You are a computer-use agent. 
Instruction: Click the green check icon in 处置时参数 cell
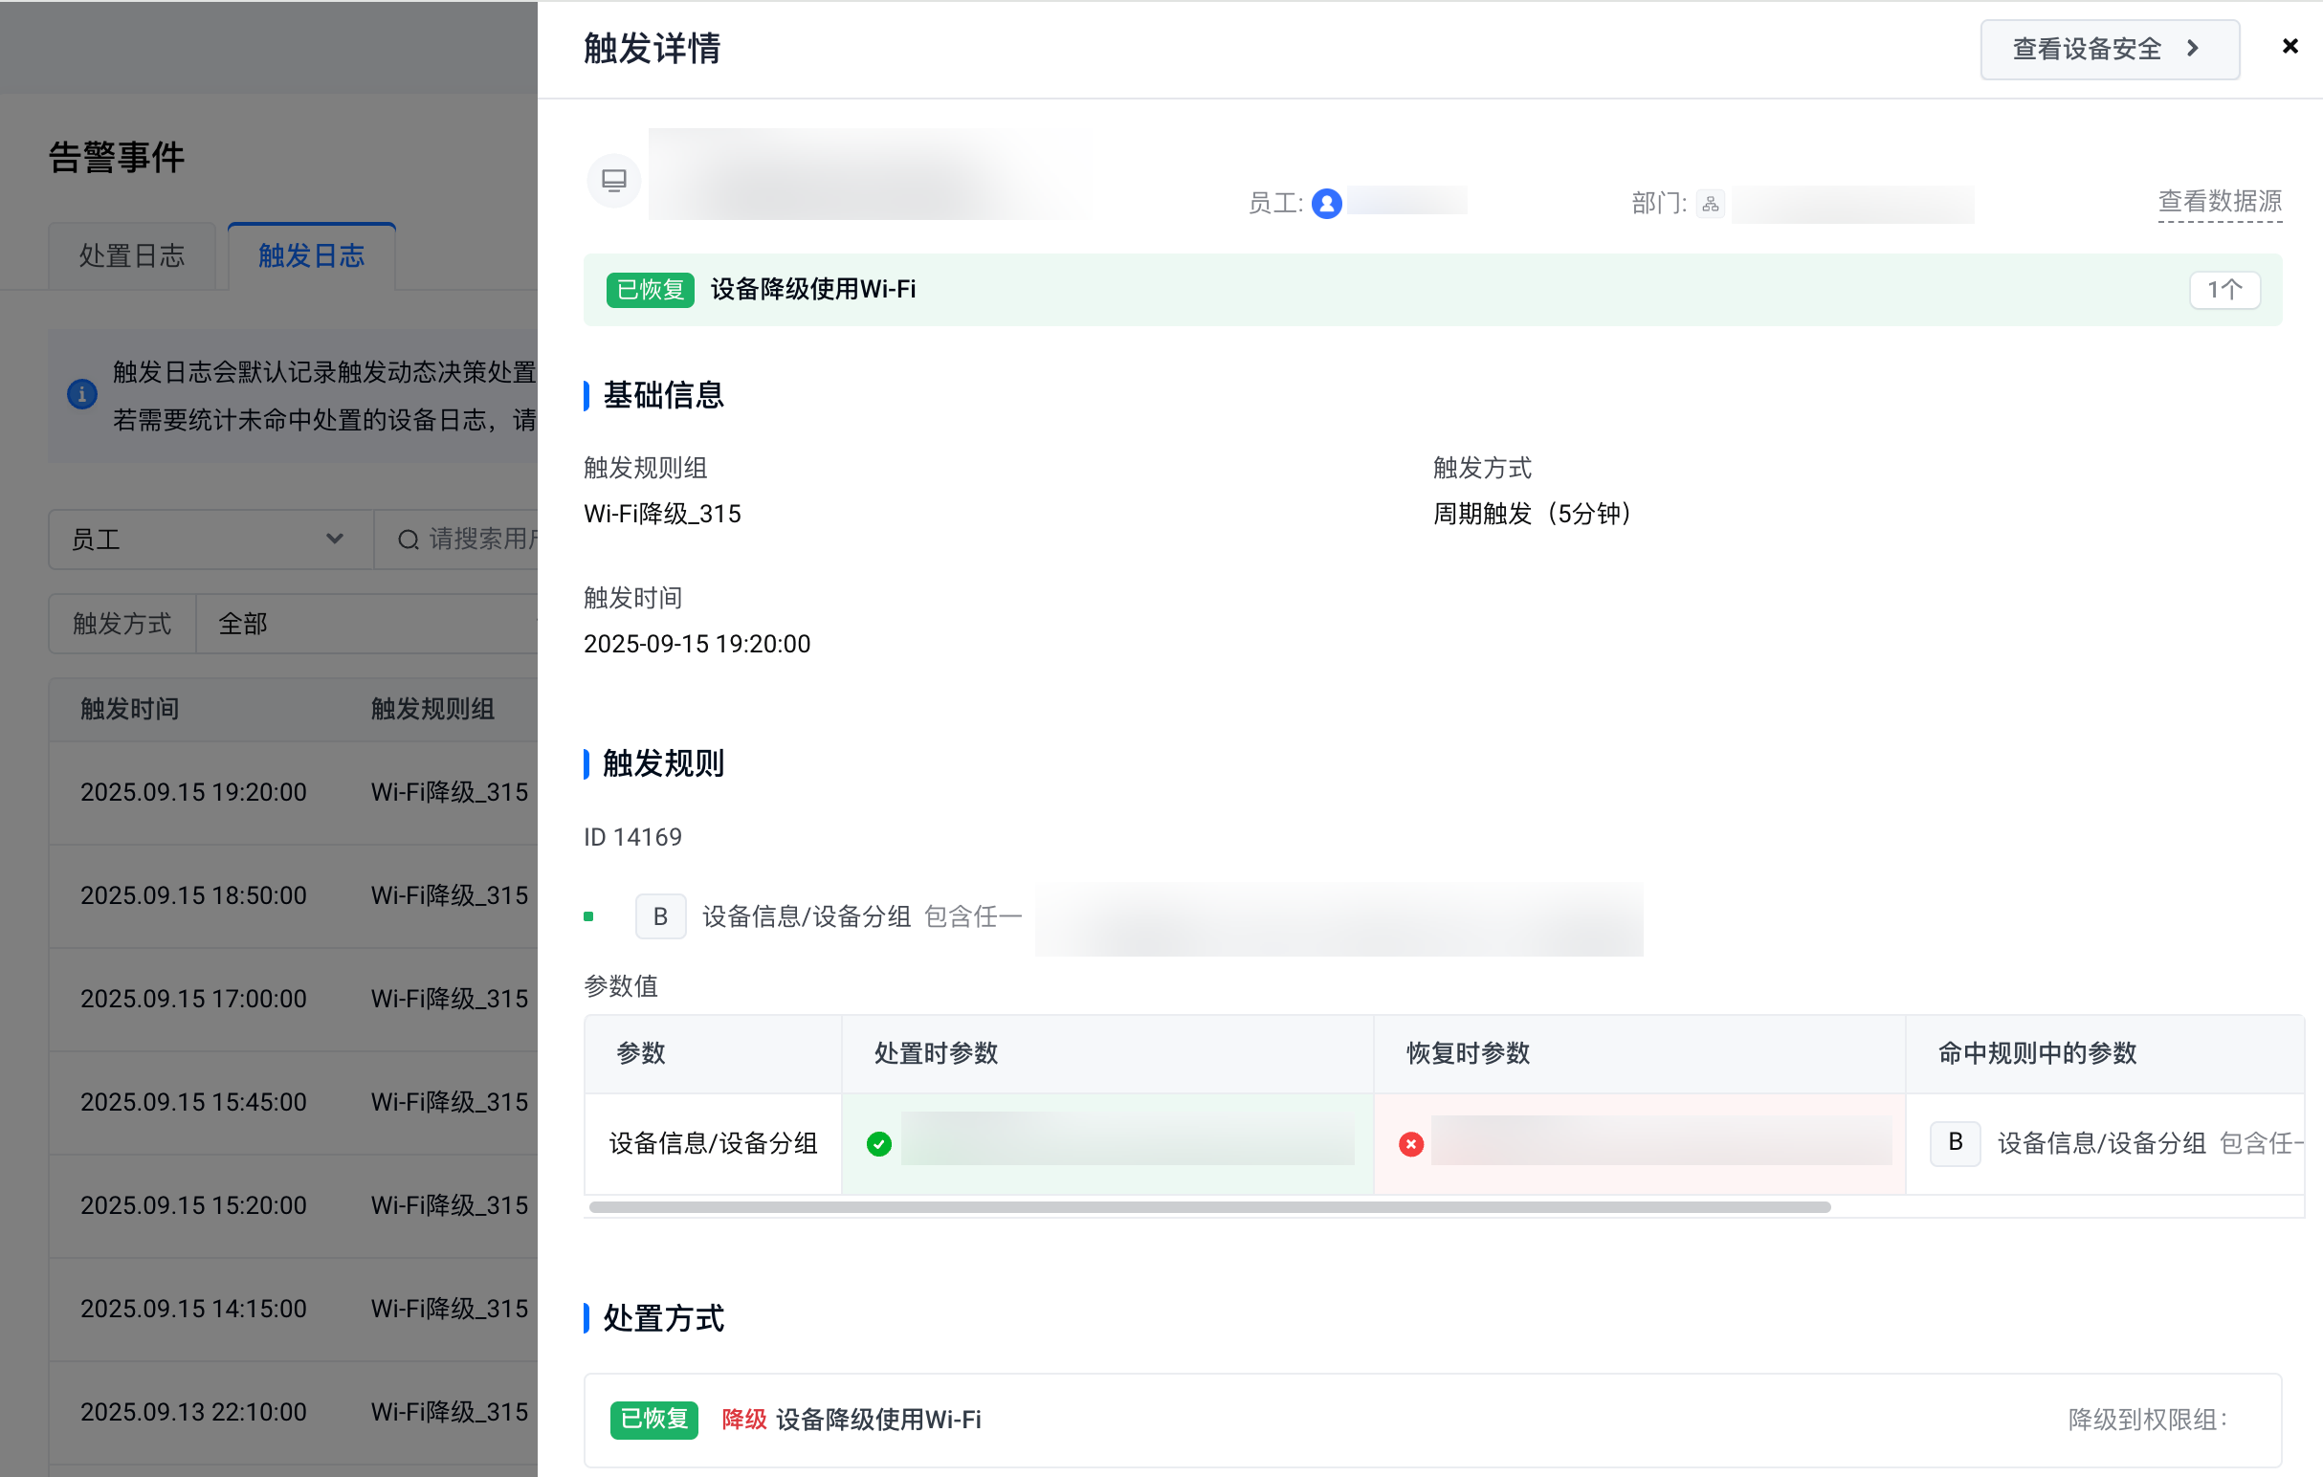point(878,1144)
